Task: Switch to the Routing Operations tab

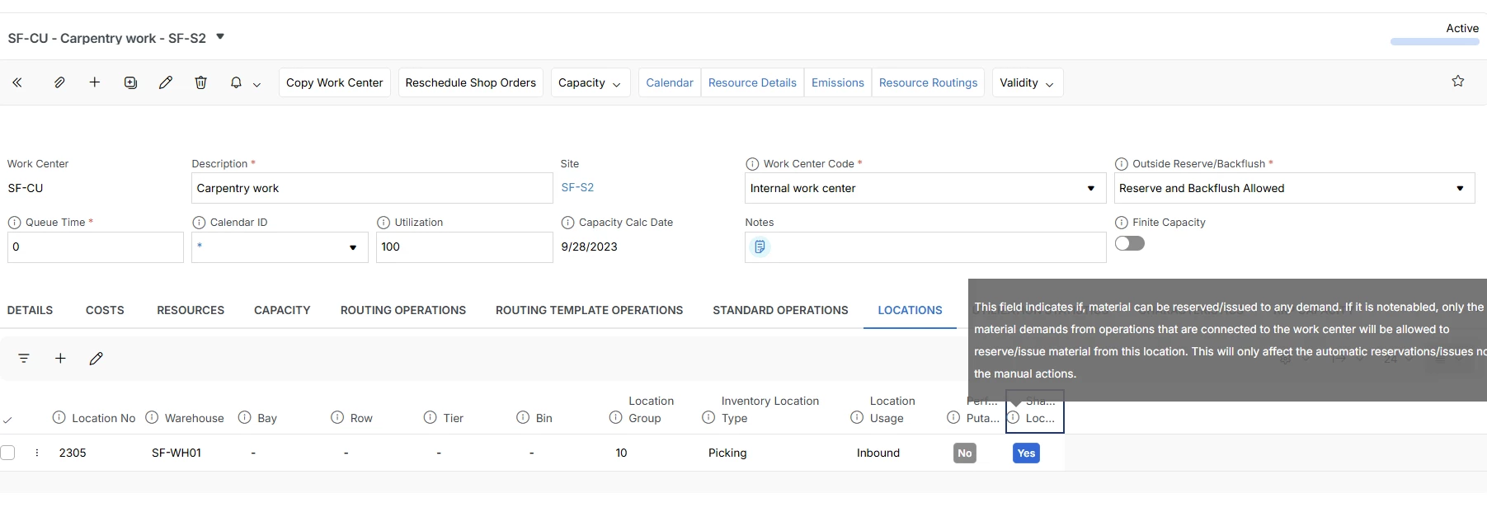Action: 403,310
